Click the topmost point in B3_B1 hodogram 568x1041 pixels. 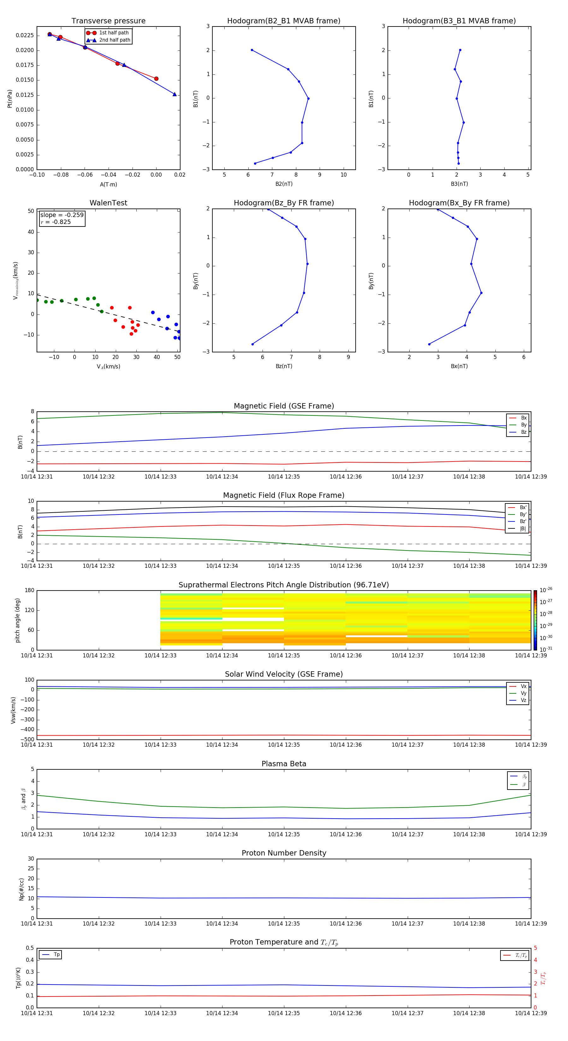[460, 50]
